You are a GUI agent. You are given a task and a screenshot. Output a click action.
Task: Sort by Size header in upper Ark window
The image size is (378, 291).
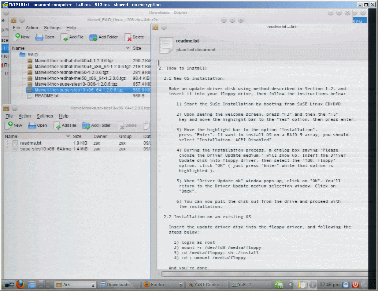tap(141, 48)
